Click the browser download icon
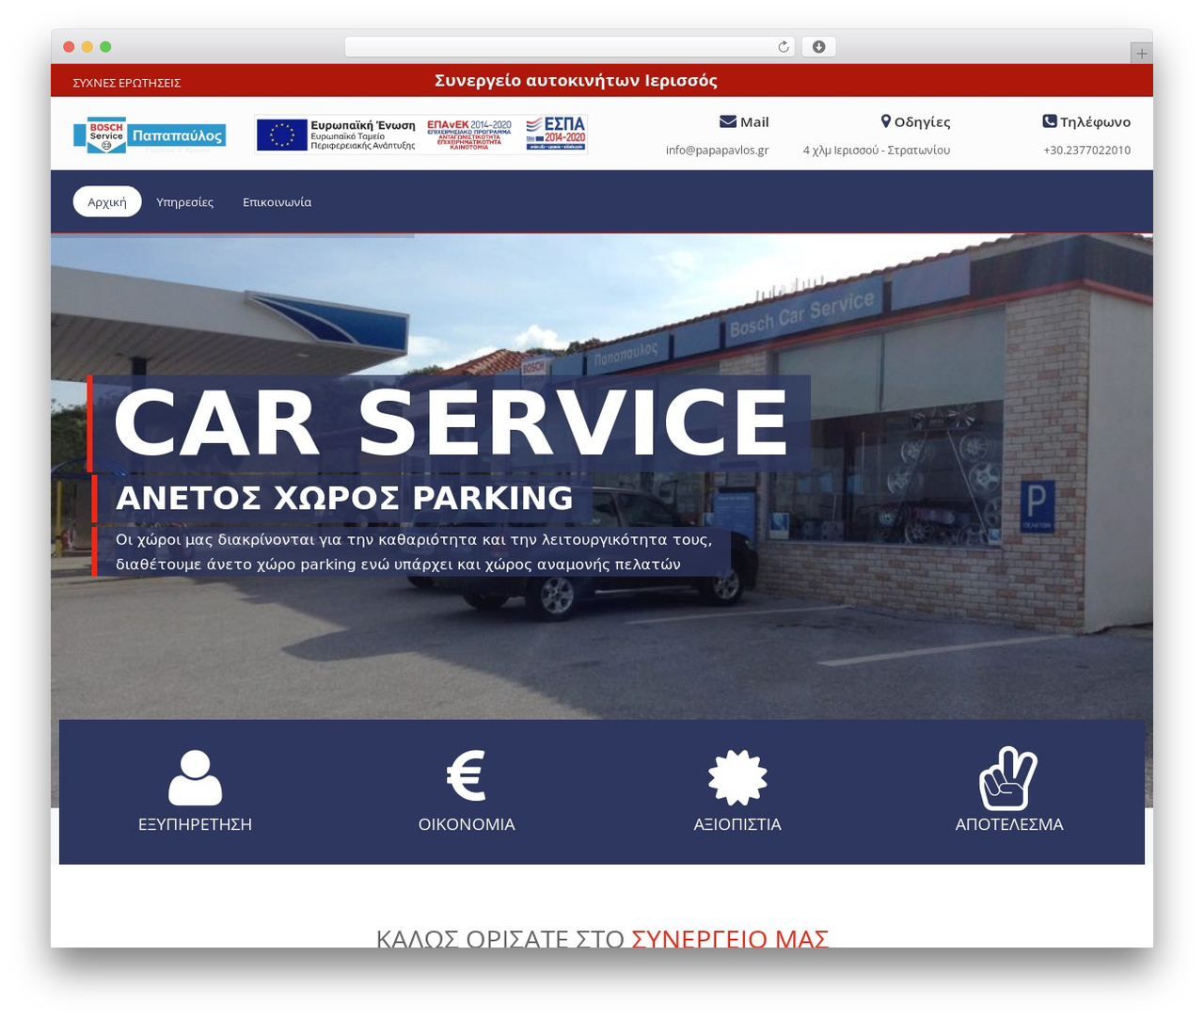This screenshot has height=1020, width=1204. [818, 47]
